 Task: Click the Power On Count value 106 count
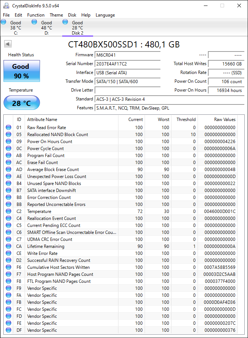pyautogui.click(x=226, y=82)
